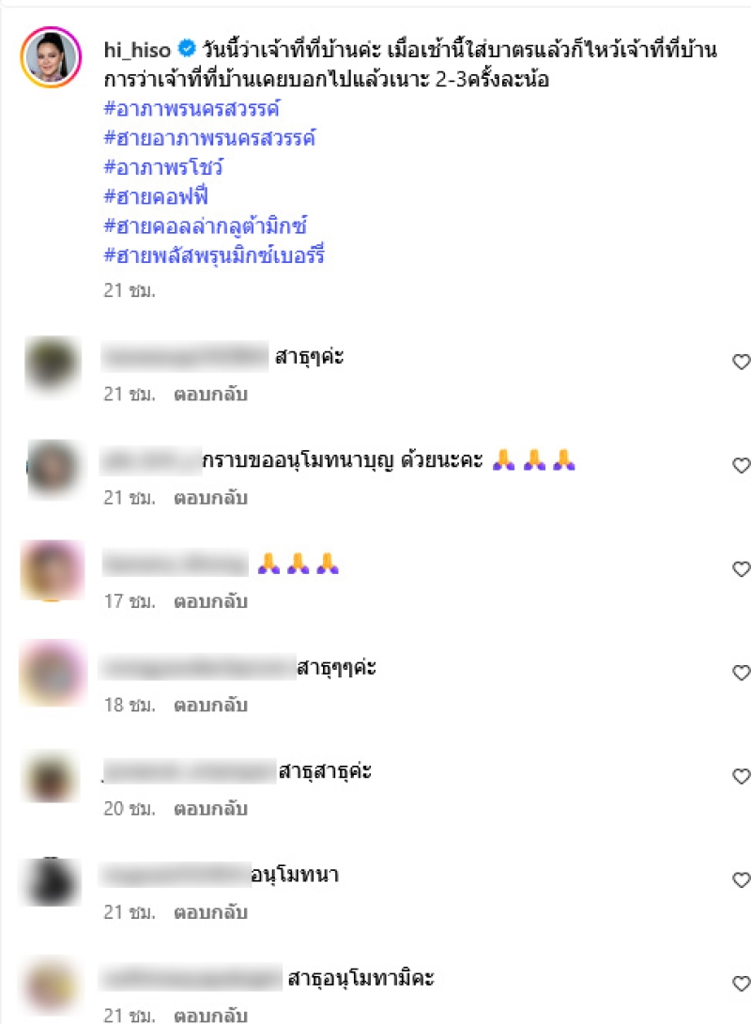Like the สาธุอนุโมทามิคะ comment
The width and height of the screenshot is (751, 1024).
(742, 983)
